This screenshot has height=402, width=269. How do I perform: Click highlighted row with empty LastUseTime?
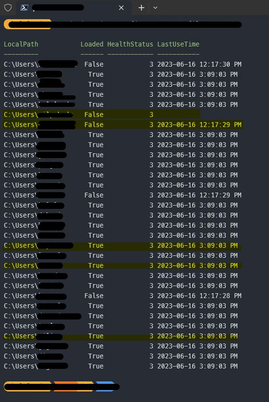click(102, 115)
